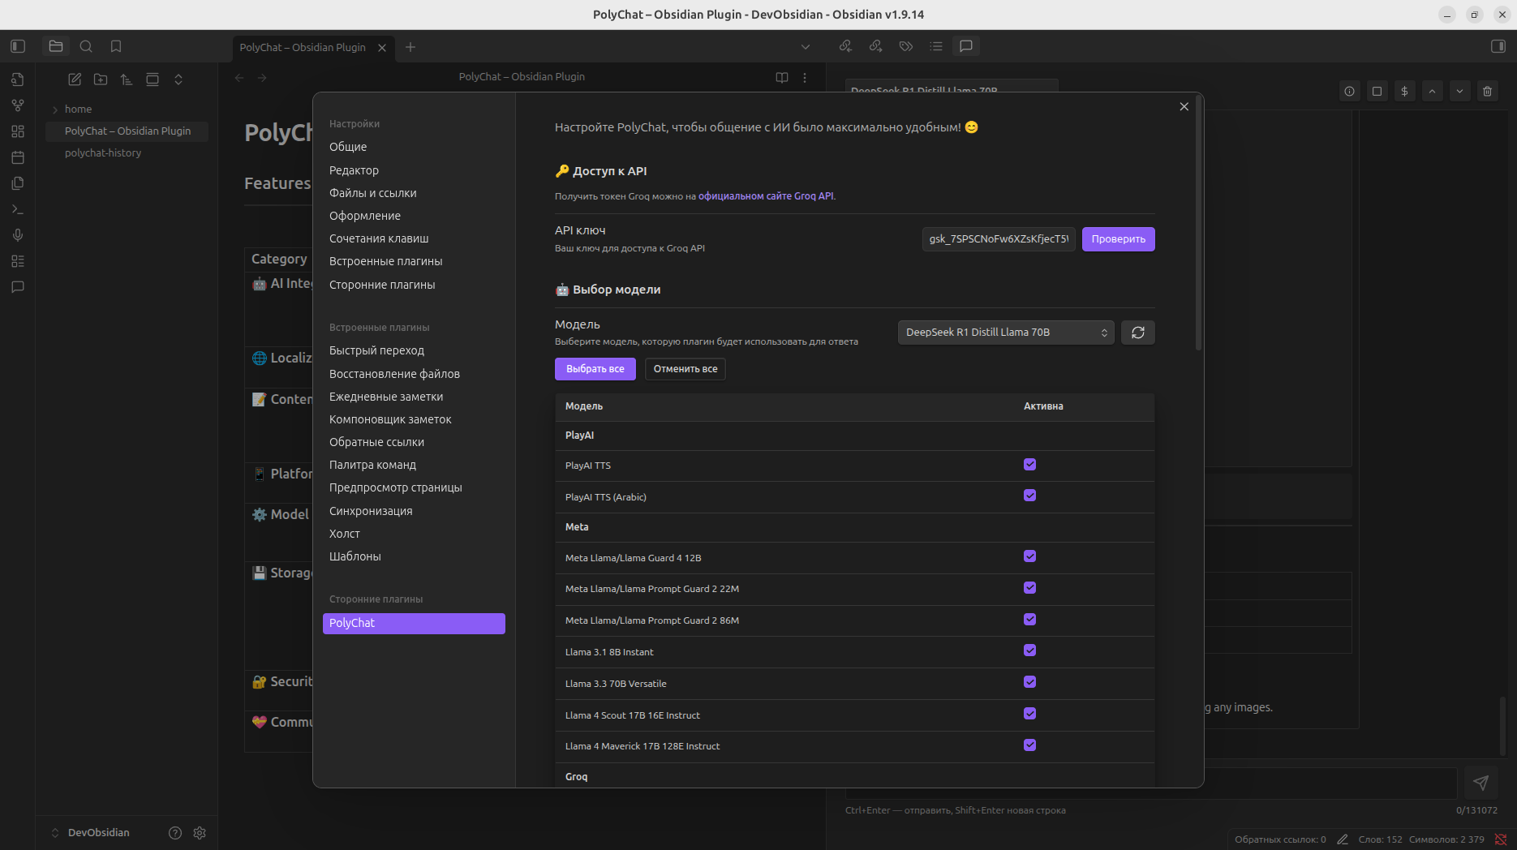Toggle Meta Llama/Llama Guard 4 12B active state
This screenshot has width=1517, height=850.
pyautogui.click(x=1029, y=556)
